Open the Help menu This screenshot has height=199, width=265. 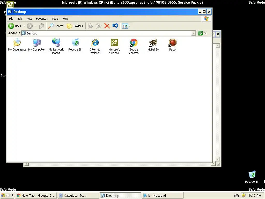[65, 19]
